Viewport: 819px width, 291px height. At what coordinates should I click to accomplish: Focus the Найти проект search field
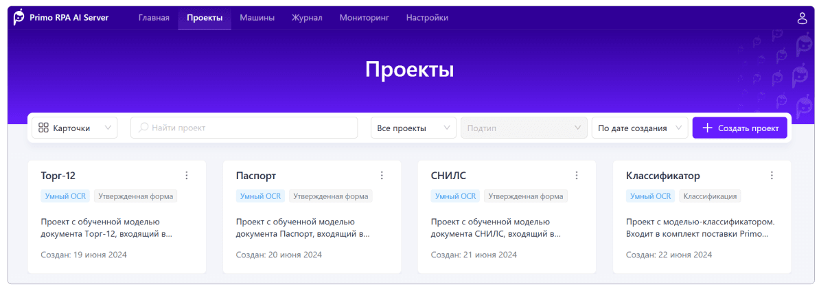[x=244, y=128]
